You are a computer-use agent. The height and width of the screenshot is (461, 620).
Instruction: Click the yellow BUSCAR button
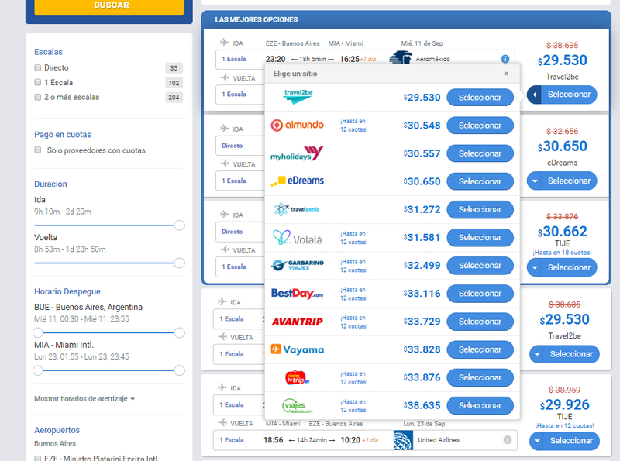coord(109,6)
